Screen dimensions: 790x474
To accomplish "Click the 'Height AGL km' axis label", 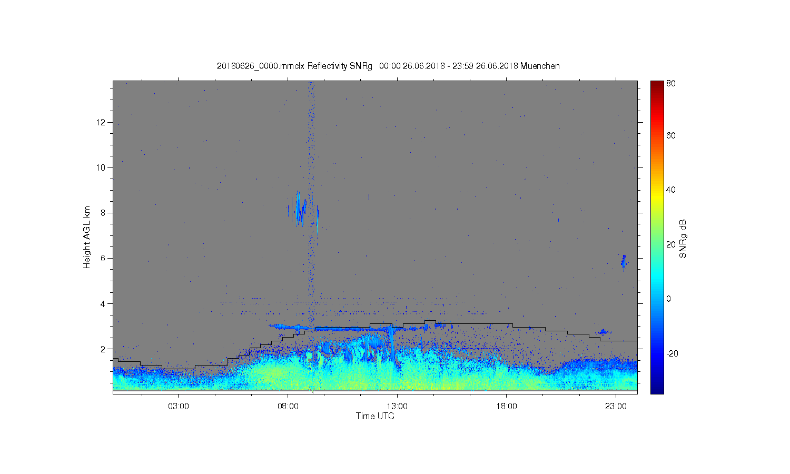I will (x=87, y=237).
